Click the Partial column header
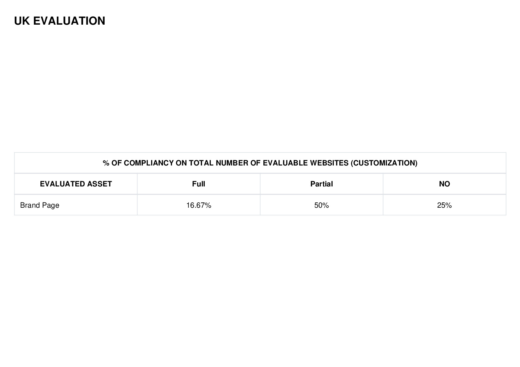Screen dimensions: 520x367 [321, 184]
